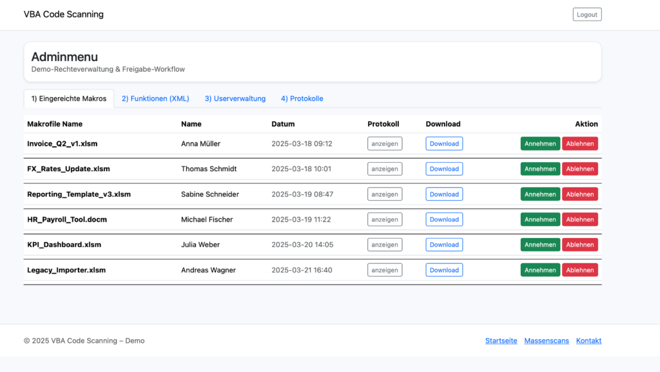Click the Adminmenu heading

pyautogui.click(x=64, y=57)
